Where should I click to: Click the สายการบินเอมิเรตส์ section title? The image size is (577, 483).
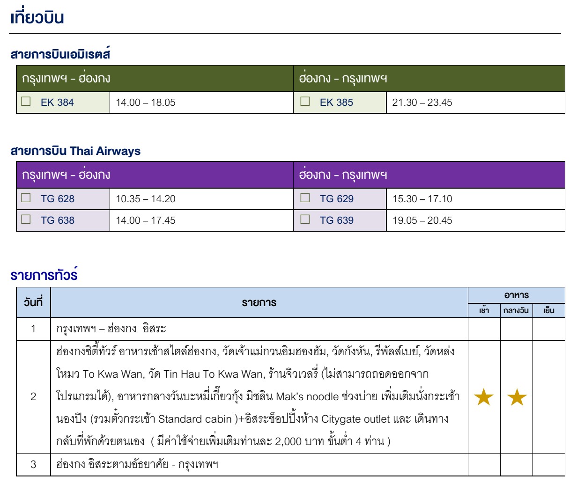(x=60, y=54)
